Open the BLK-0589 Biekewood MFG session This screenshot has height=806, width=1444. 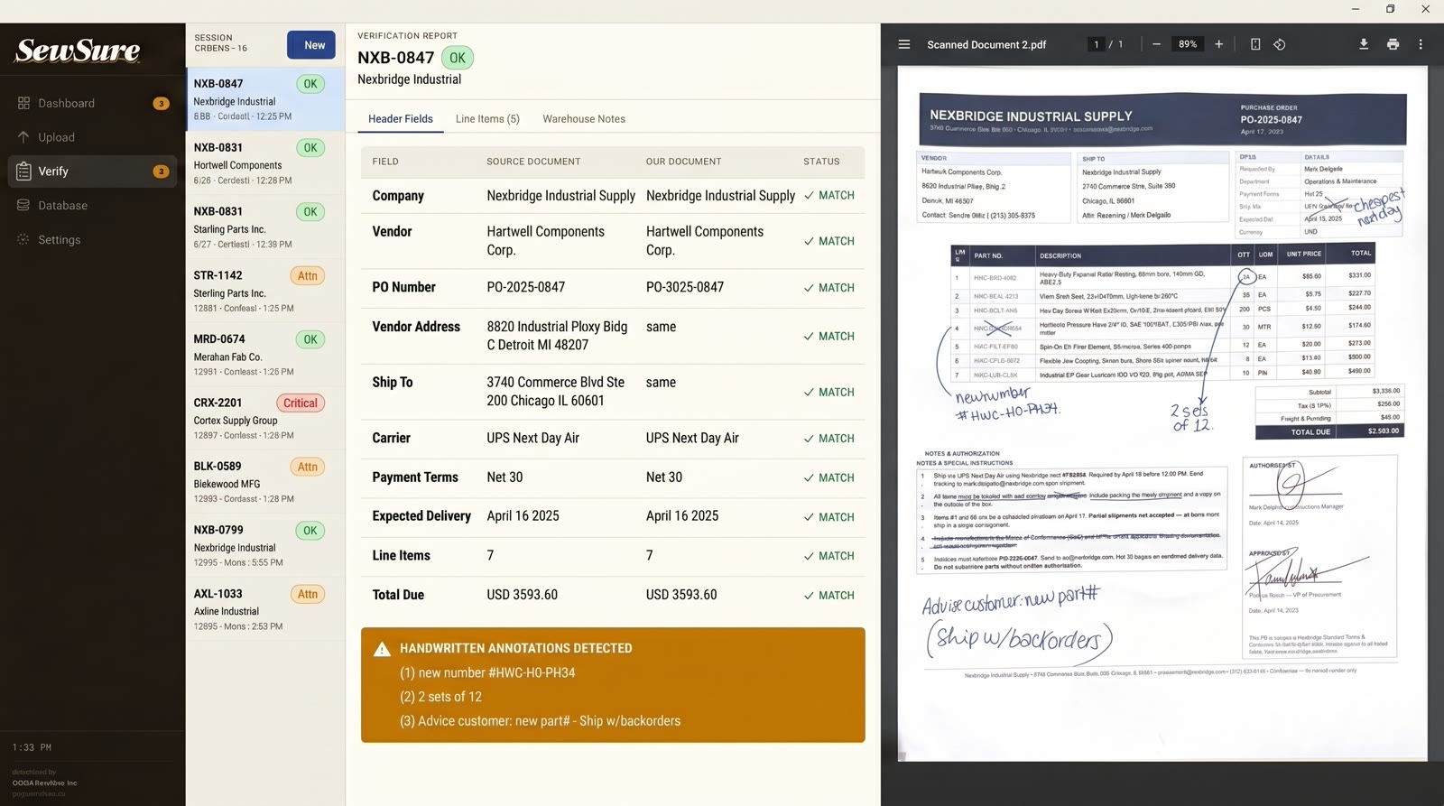click(x=265, y=482)
